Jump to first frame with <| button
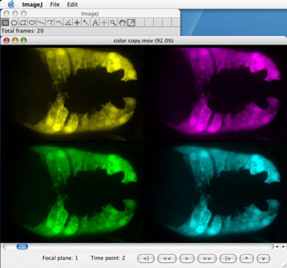Viewport: 287px width, 268px height. [x=146, y=258]
